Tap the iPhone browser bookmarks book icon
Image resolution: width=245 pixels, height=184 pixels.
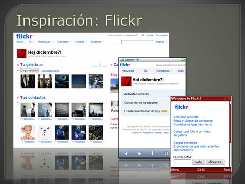click(165, 153)
